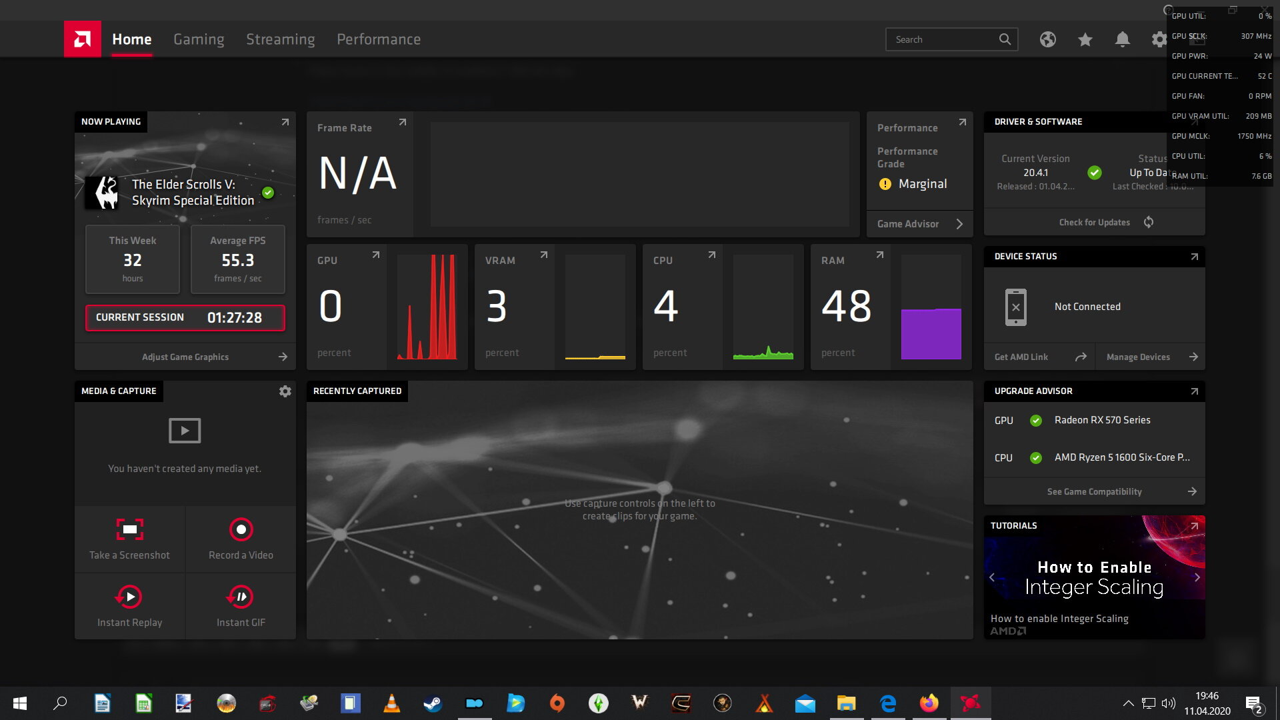Show hidden system tray icons
This screenshot has width=1280, height=720.
[x=1128, y=703]
